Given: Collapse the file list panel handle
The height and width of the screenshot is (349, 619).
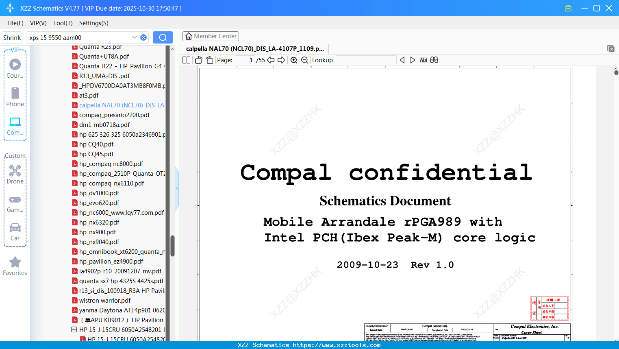Looking at the screenshot, I should coord(177,188).
